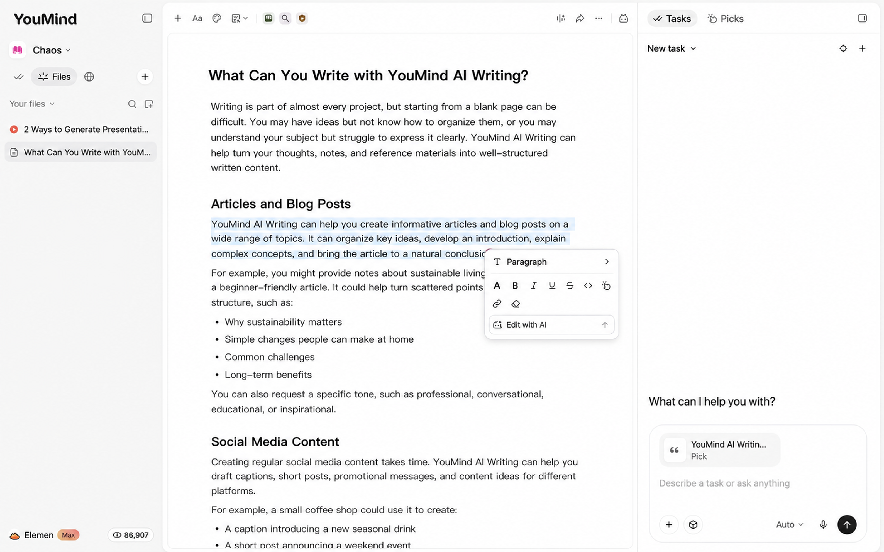884x552 pixels.
Task: Add new item with sidebar plus button
Action: 145,77
